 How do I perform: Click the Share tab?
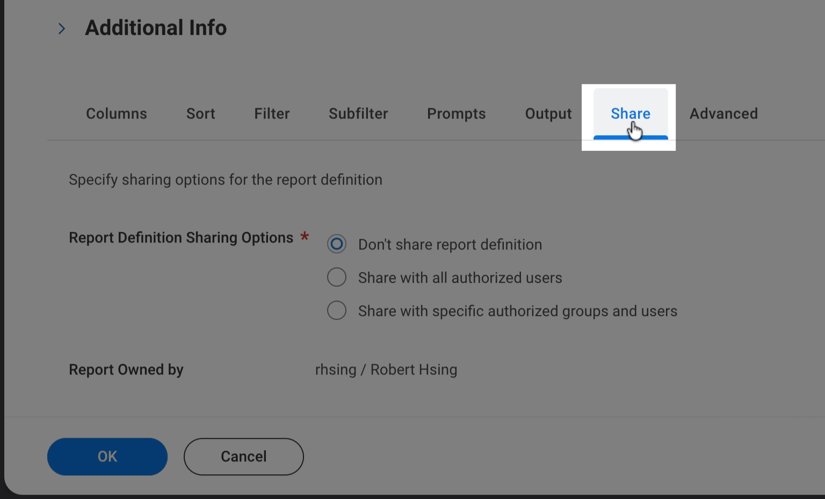631,114
